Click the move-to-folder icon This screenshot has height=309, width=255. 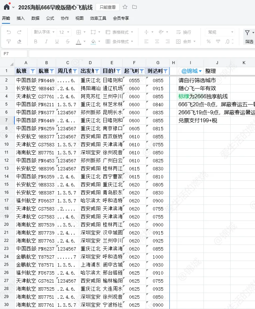click(134, 7)
